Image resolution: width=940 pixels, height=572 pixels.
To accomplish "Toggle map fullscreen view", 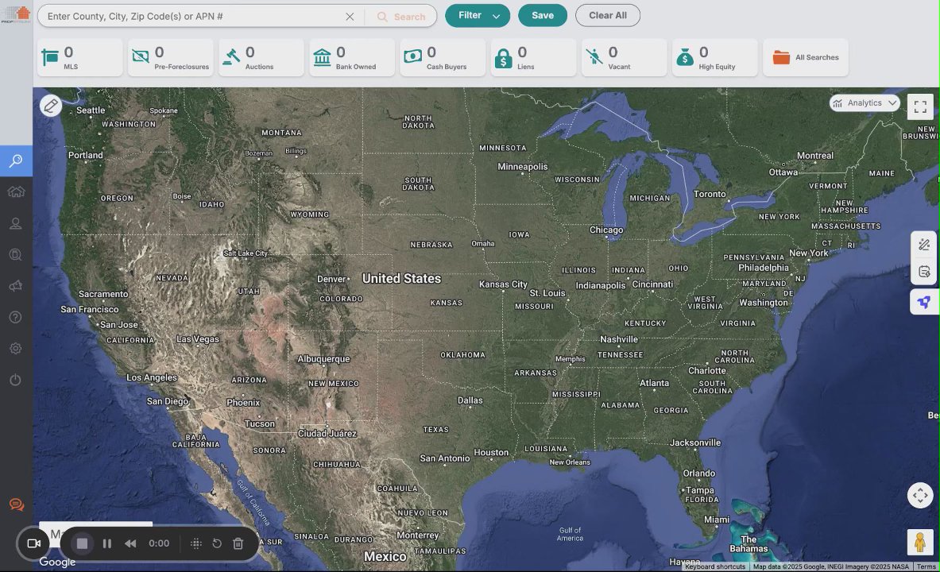I will click(x=920, y=106).
